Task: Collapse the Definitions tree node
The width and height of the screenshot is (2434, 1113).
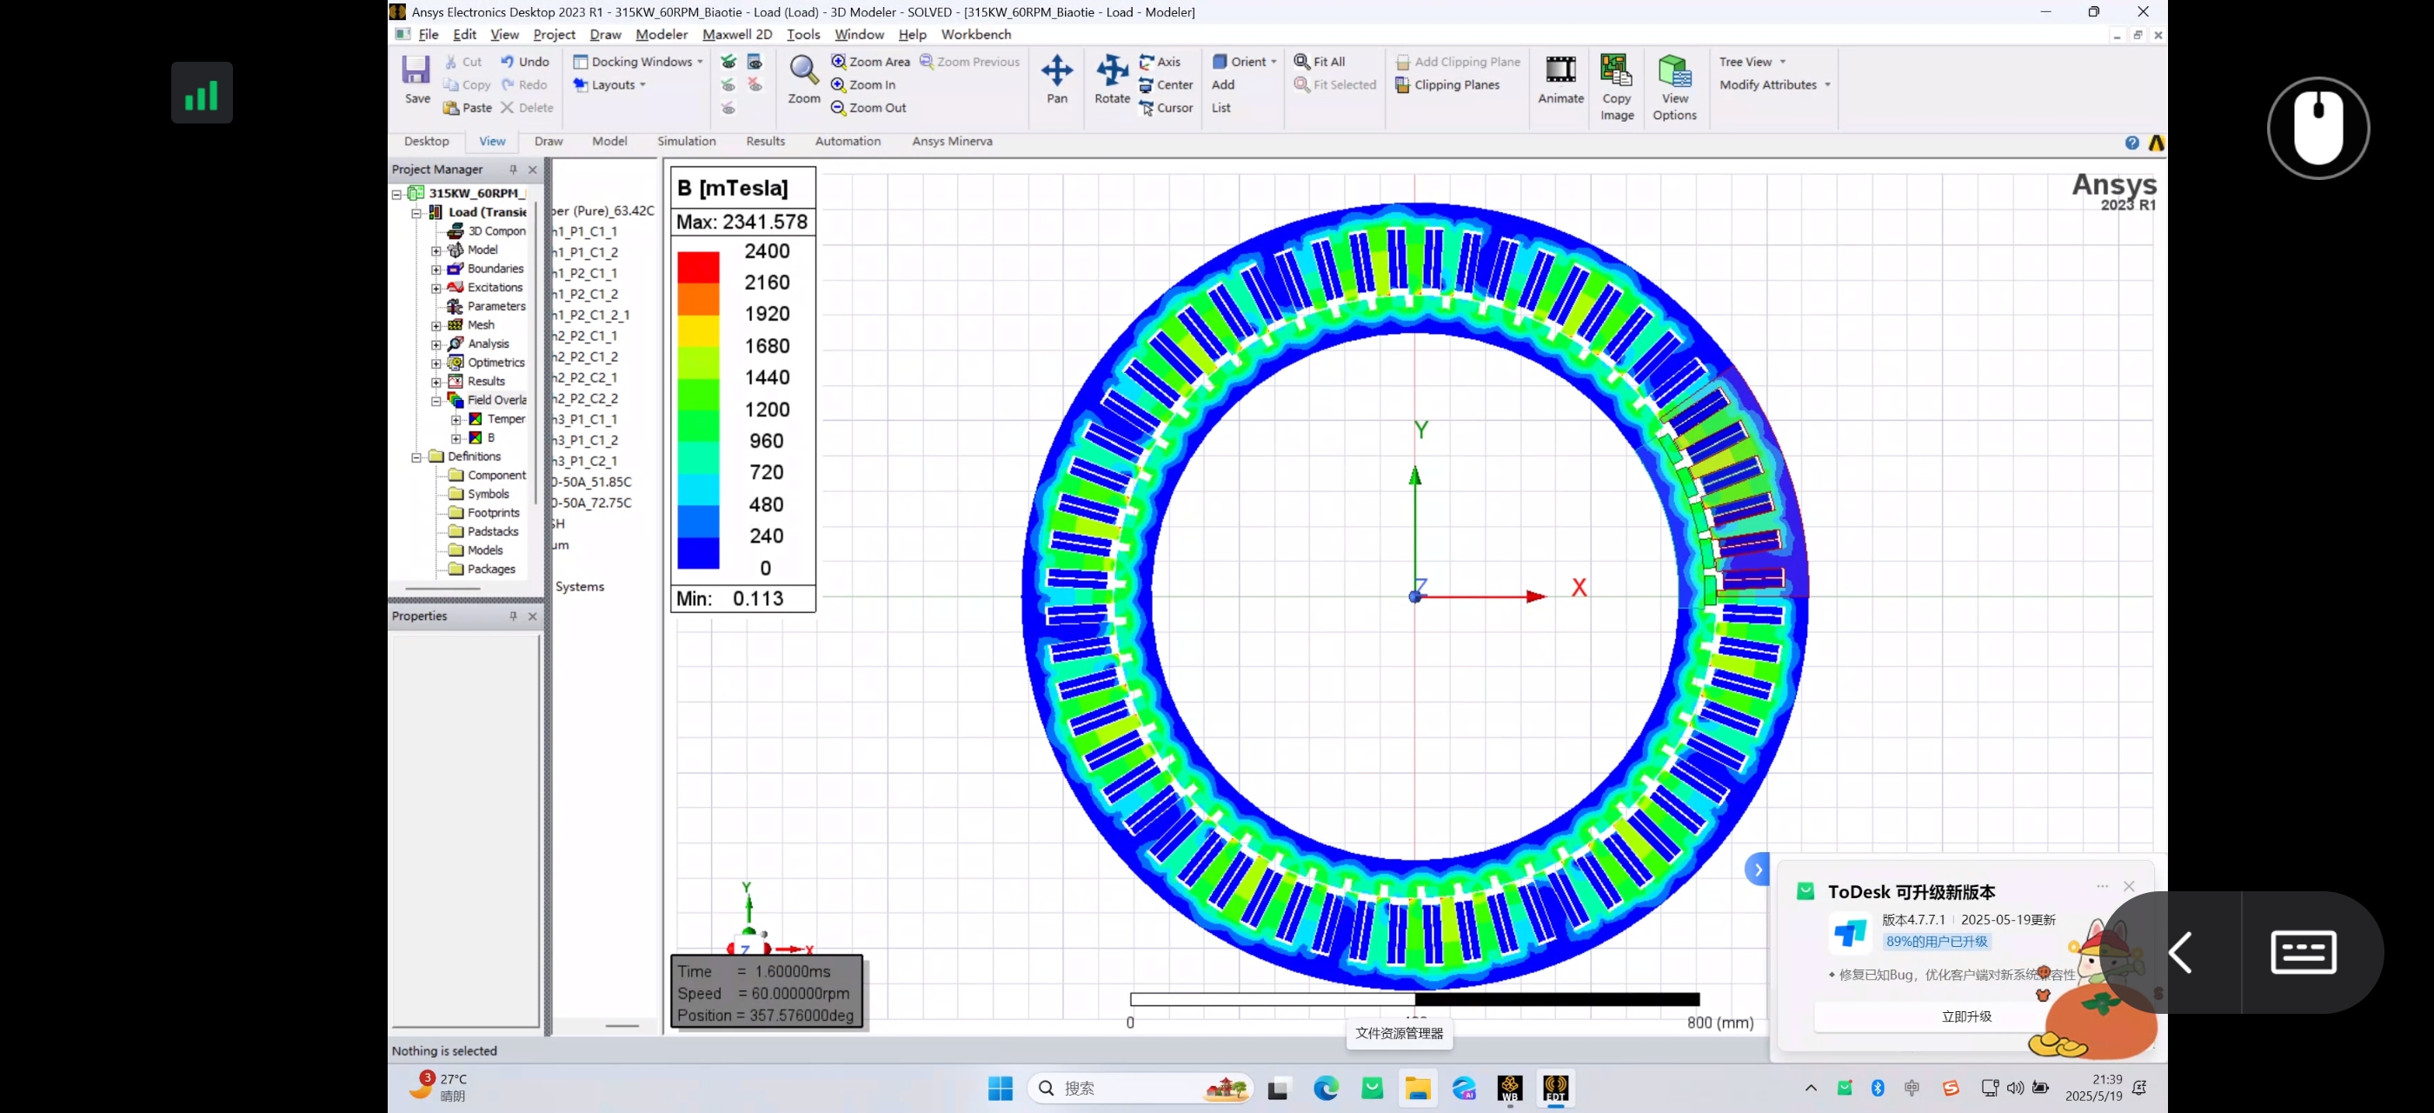Action: tap(416, 457)
